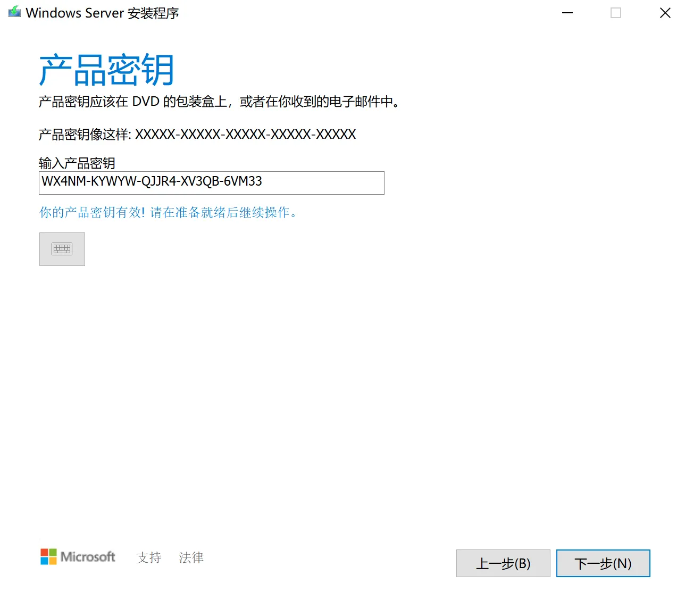The height and width of the screenshot is (600, 685).
Task: Go back with 上一步(B) button
Action: coord(503,563)
